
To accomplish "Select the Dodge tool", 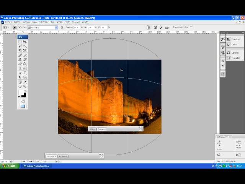I will tap(25, 68).
